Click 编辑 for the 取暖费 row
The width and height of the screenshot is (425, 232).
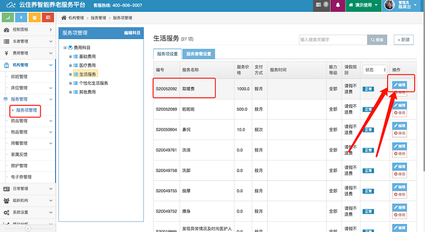point(399,85)
